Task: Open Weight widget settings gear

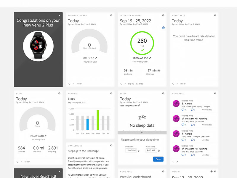Action: click(x=215, y=171)
